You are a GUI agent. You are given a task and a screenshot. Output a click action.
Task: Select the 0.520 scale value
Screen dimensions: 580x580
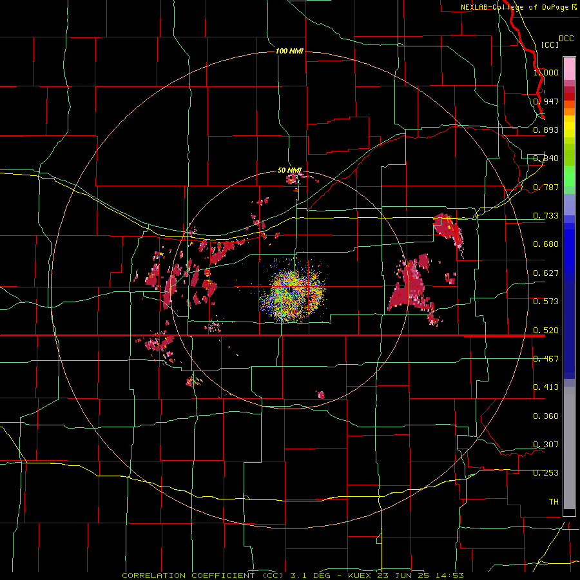pos(546,331)
